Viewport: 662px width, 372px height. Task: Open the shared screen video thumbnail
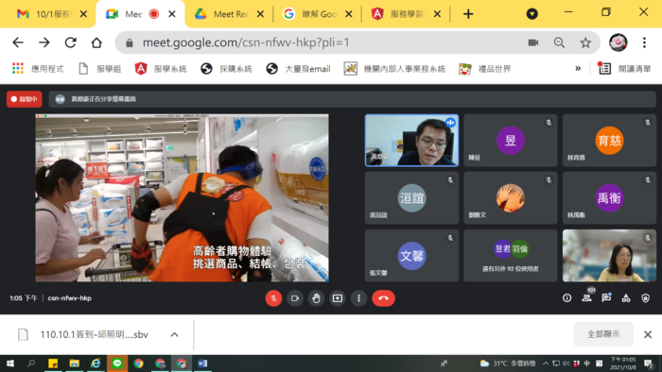pos(182,198)
